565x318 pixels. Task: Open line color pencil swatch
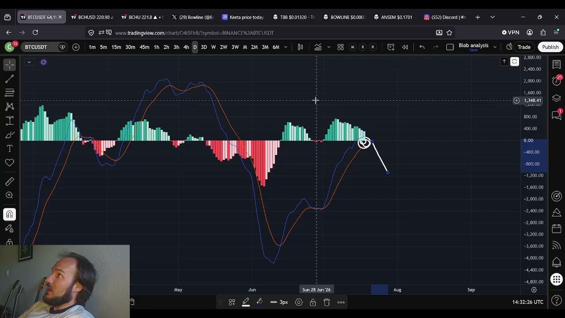246,303
